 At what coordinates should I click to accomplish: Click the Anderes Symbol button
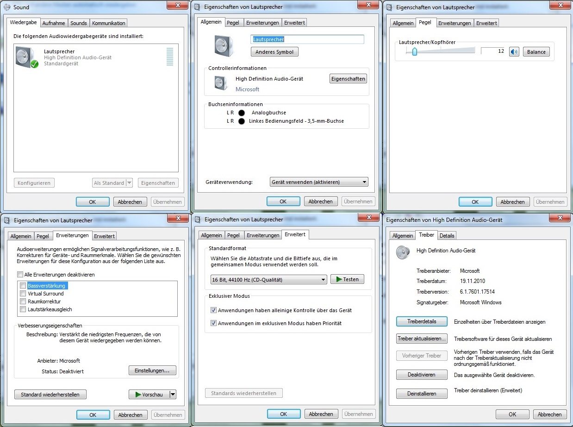(274, 52)
